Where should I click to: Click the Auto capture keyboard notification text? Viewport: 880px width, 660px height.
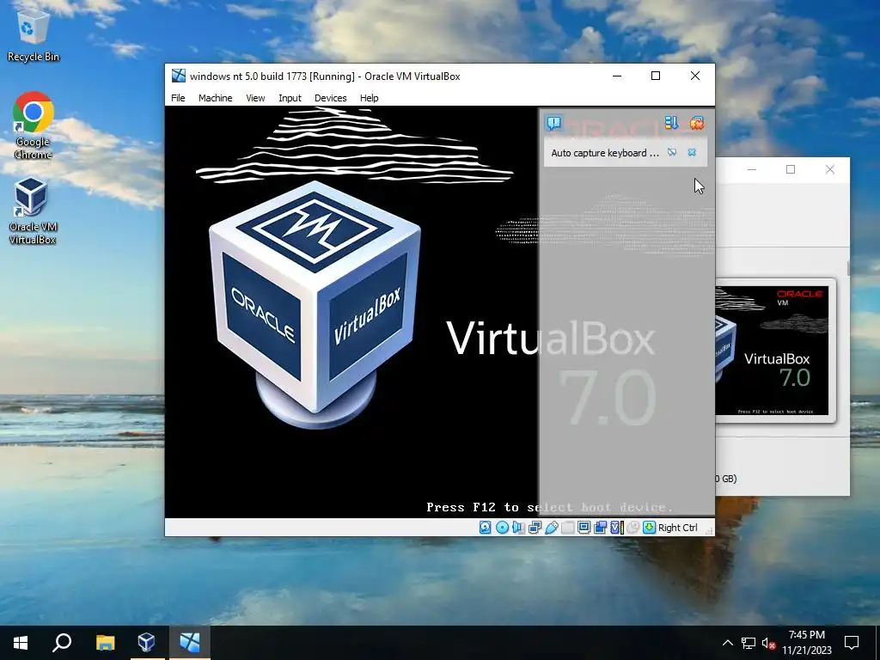coord(605,153)
